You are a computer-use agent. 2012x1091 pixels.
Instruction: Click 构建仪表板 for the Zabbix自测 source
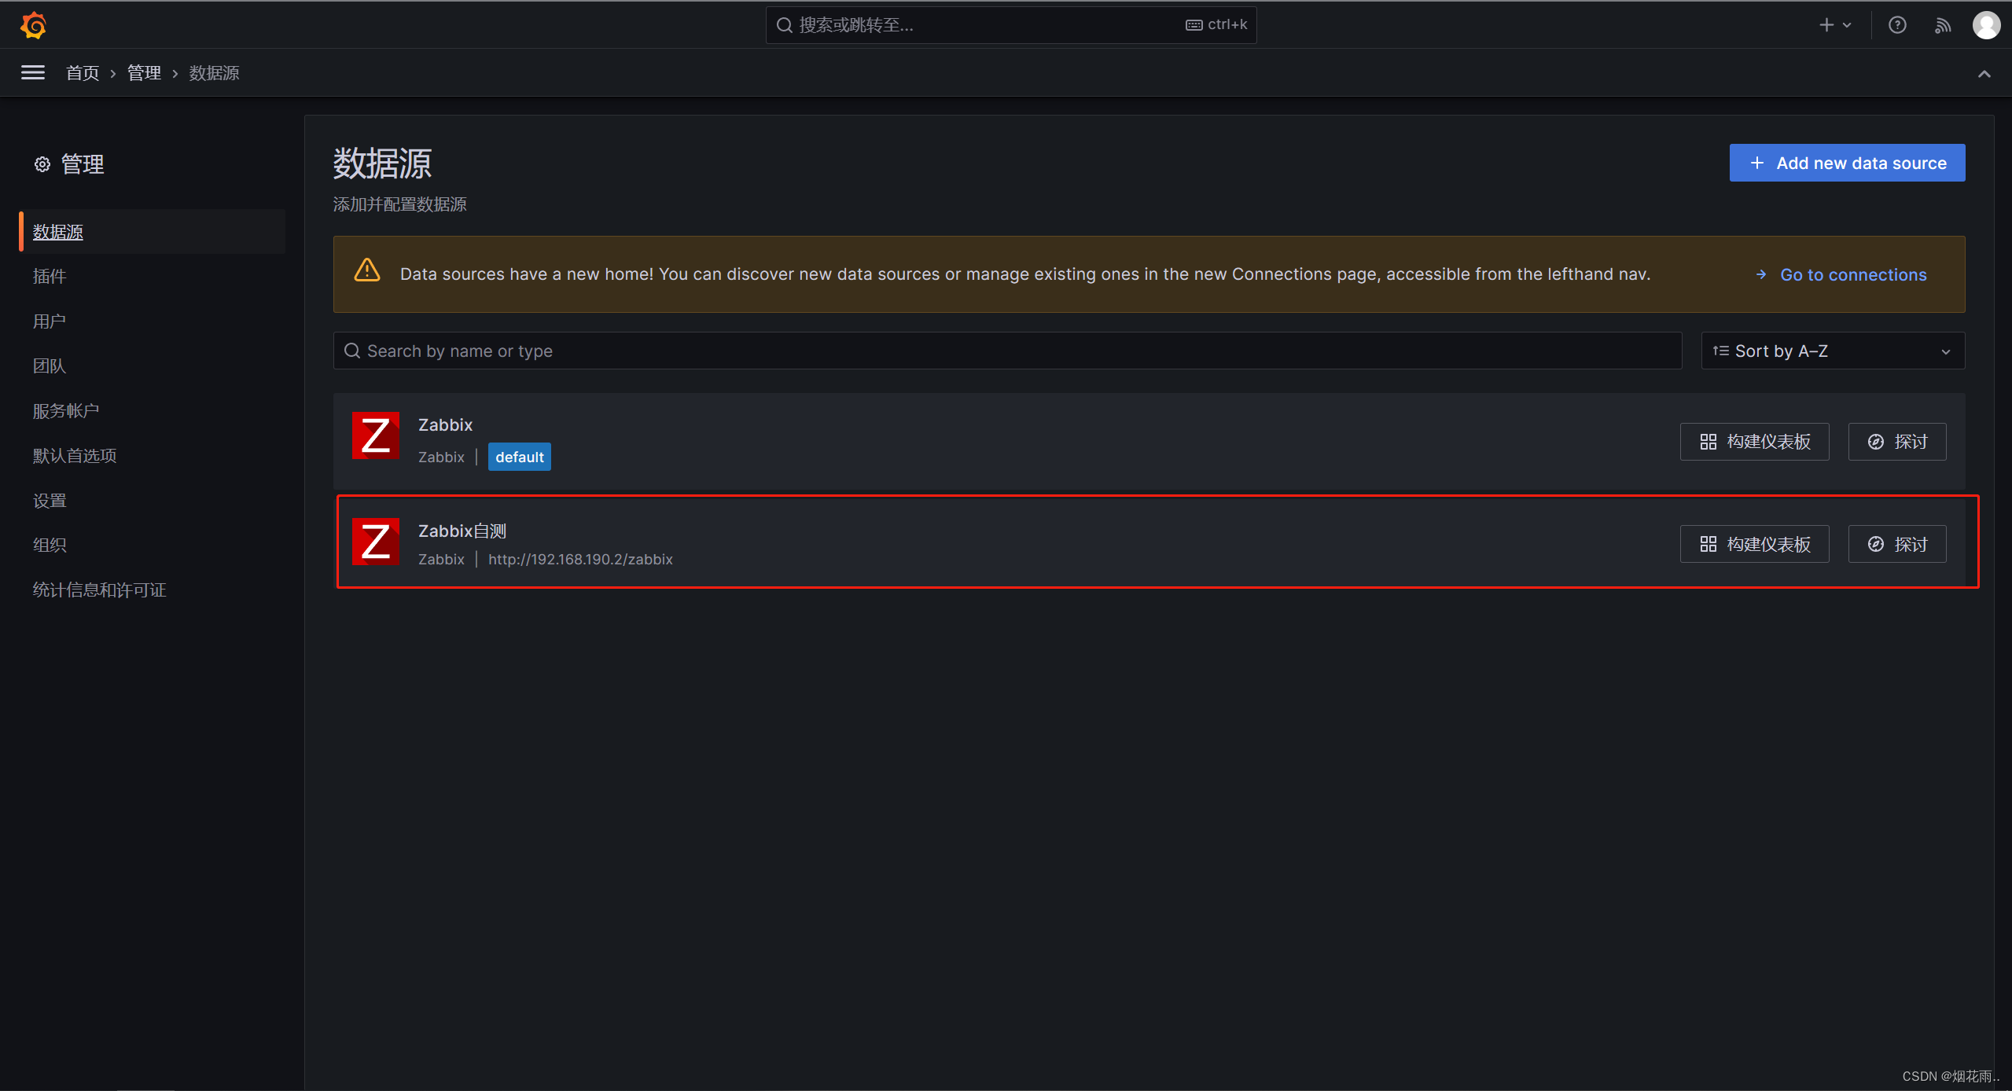1754,544
